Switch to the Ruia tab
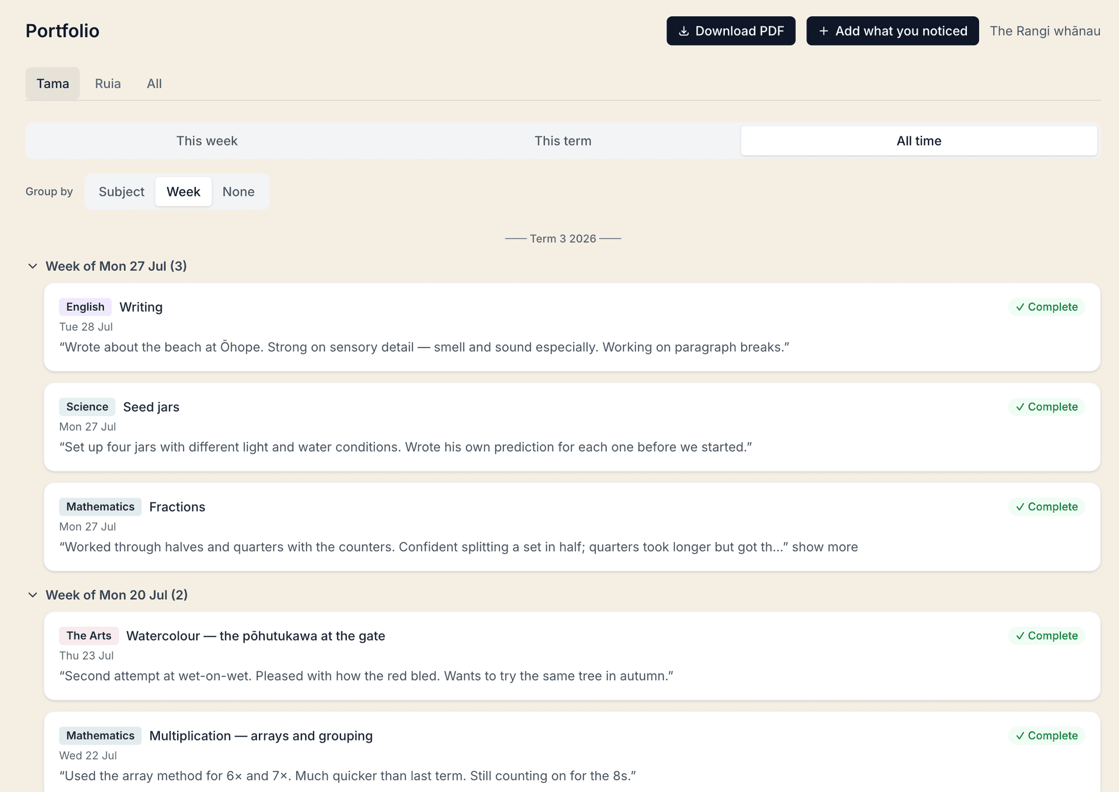This screenshot has height=792, width=1119. pos(108,83)
